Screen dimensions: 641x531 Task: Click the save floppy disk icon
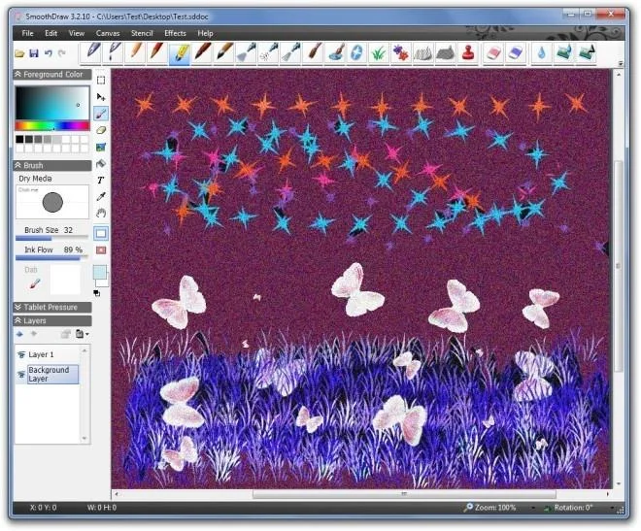tap(34, 53)
